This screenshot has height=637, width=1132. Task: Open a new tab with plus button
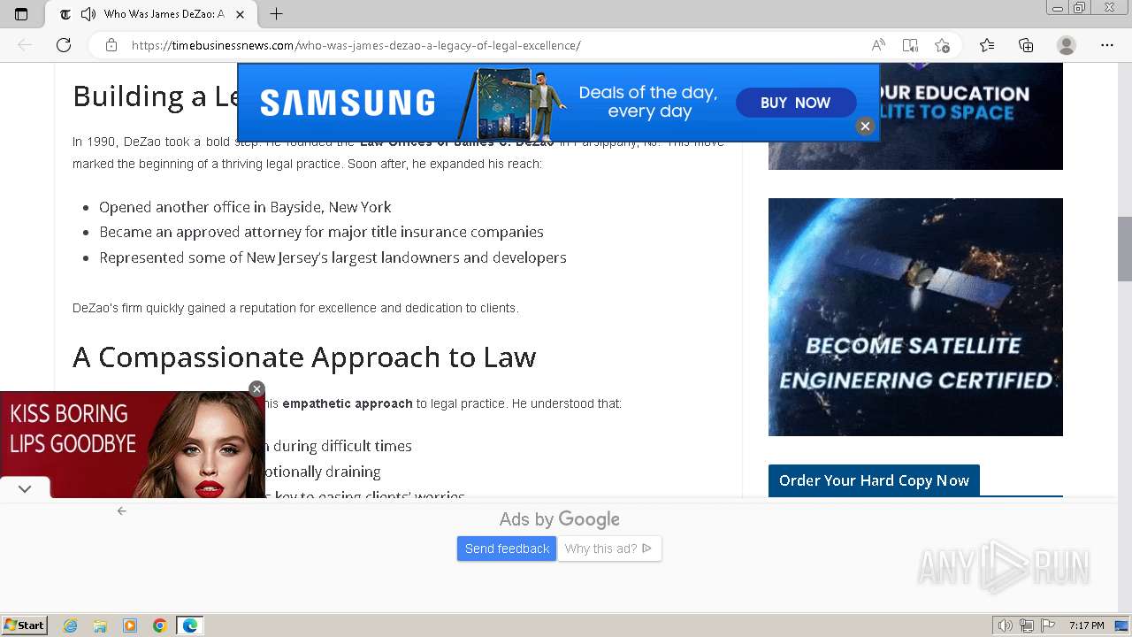[x=276, y=14]
